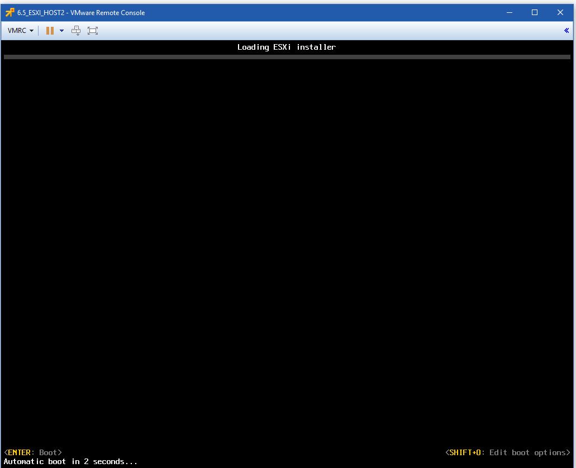The width and height of the screenshot is (576, 468).
Task: Enter full screen mode icon
Action: coord(93,31)
